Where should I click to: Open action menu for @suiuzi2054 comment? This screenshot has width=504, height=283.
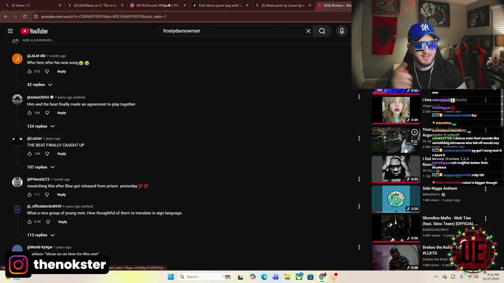(x=359, y=97)
